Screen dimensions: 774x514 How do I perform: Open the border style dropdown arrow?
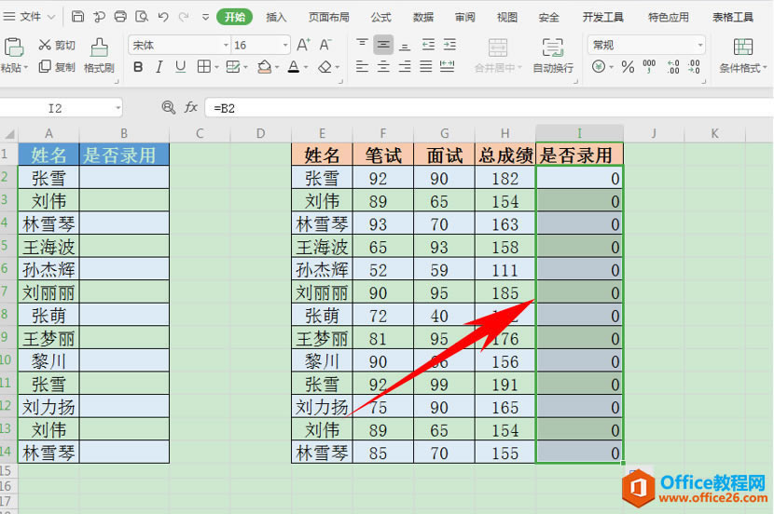(x=216, y=68)
